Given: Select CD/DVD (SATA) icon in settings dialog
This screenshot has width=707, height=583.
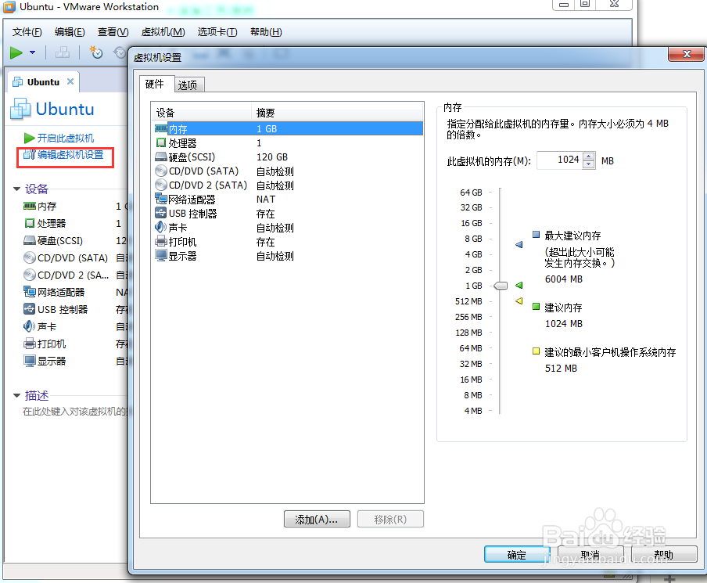Looking at the screenshot, I should 161,171.
